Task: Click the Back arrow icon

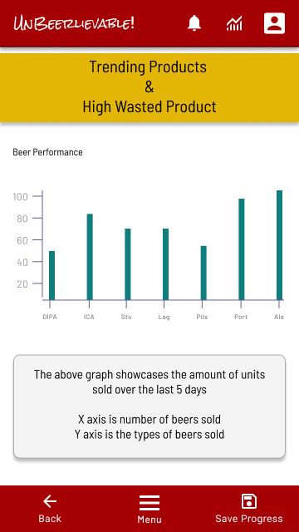Action: 50,501
